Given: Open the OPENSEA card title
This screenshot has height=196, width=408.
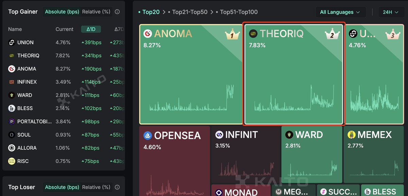Looking at the screenshot, I should tap(177, 136).
